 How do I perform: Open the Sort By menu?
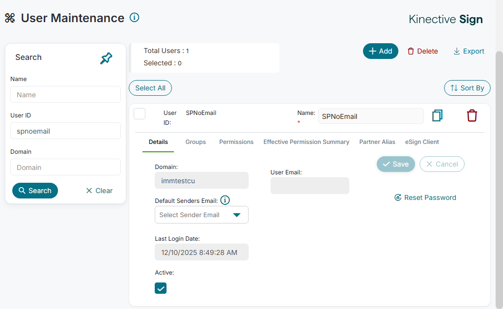(x=467, y=88)
